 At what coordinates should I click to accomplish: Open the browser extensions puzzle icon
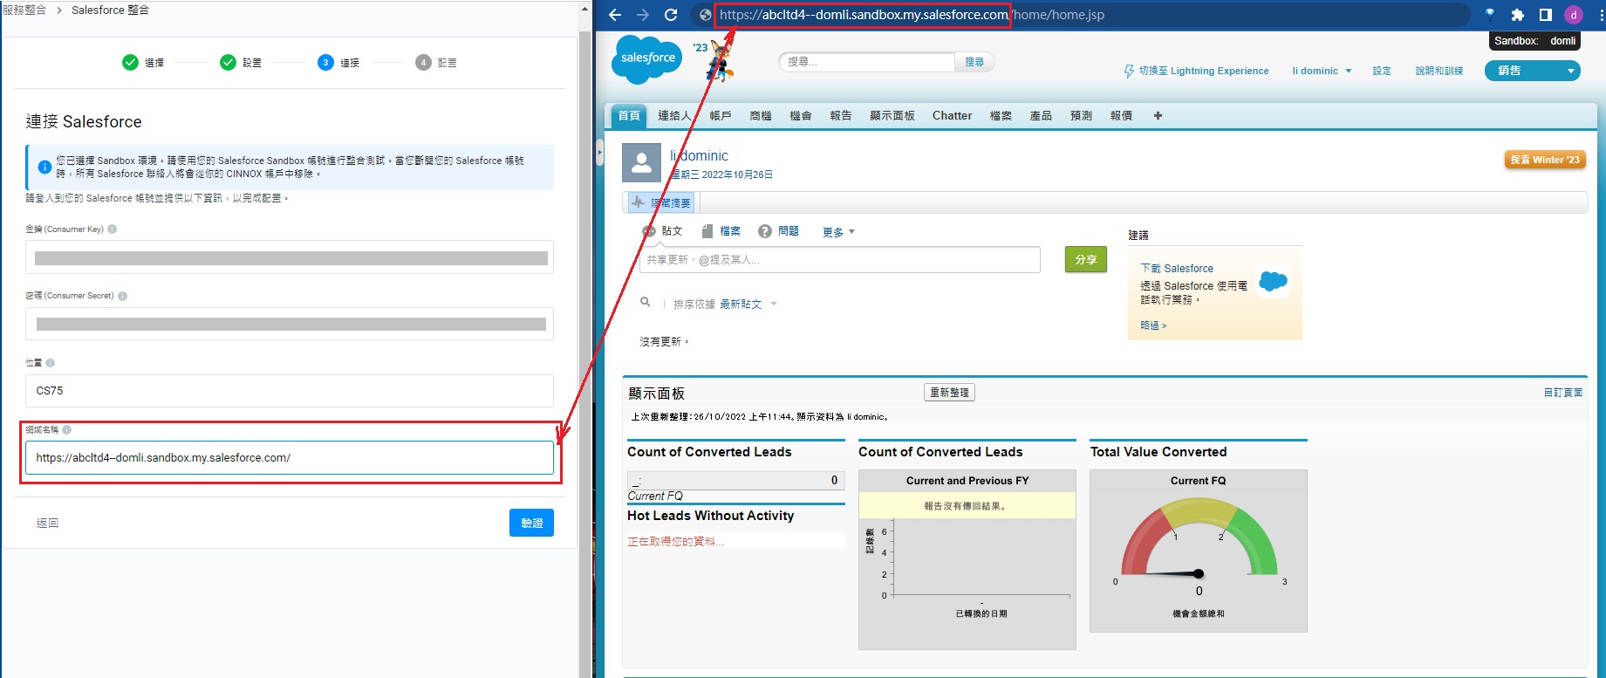[1518, 15]
